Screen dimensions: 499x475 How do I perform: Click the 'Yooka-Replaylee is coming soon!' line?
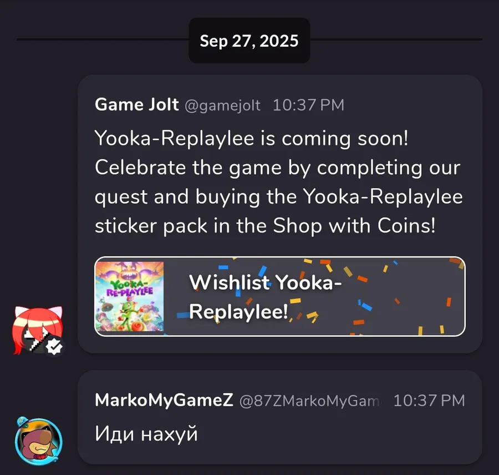click(251, 139)
